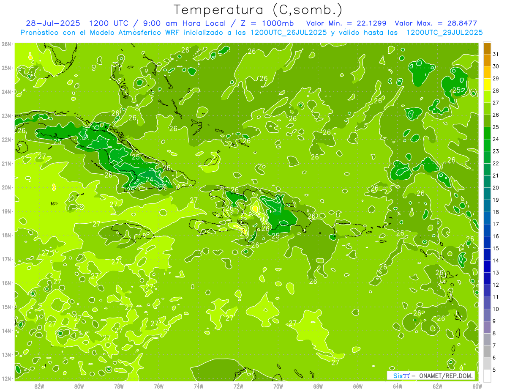Click the number 24 on the color scale
This screenshot has height=392, width=507.
pyautogui.click(x=496, y=139)
